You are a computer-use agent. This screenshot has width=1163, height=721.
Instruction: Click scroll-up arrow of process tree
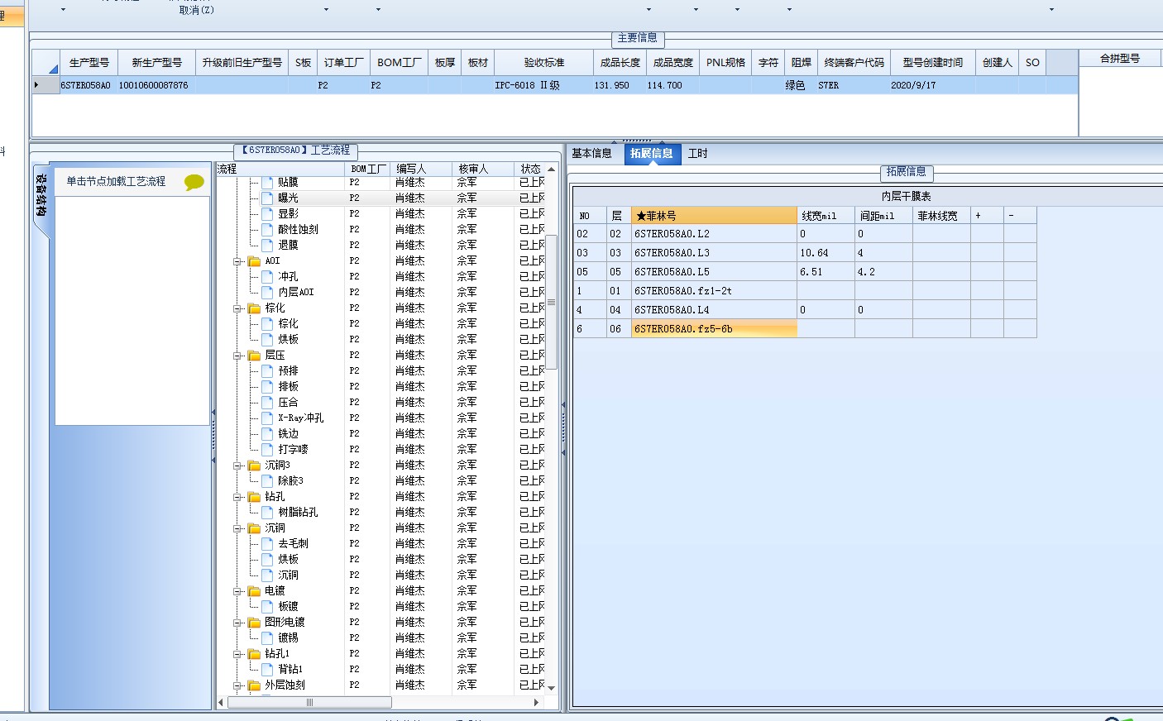[552, 169]
